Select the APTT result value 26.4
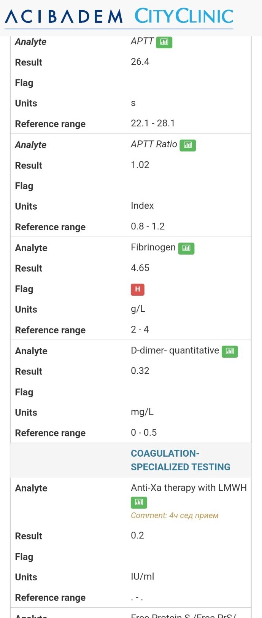The image size is (262, 618). (140, 62)
